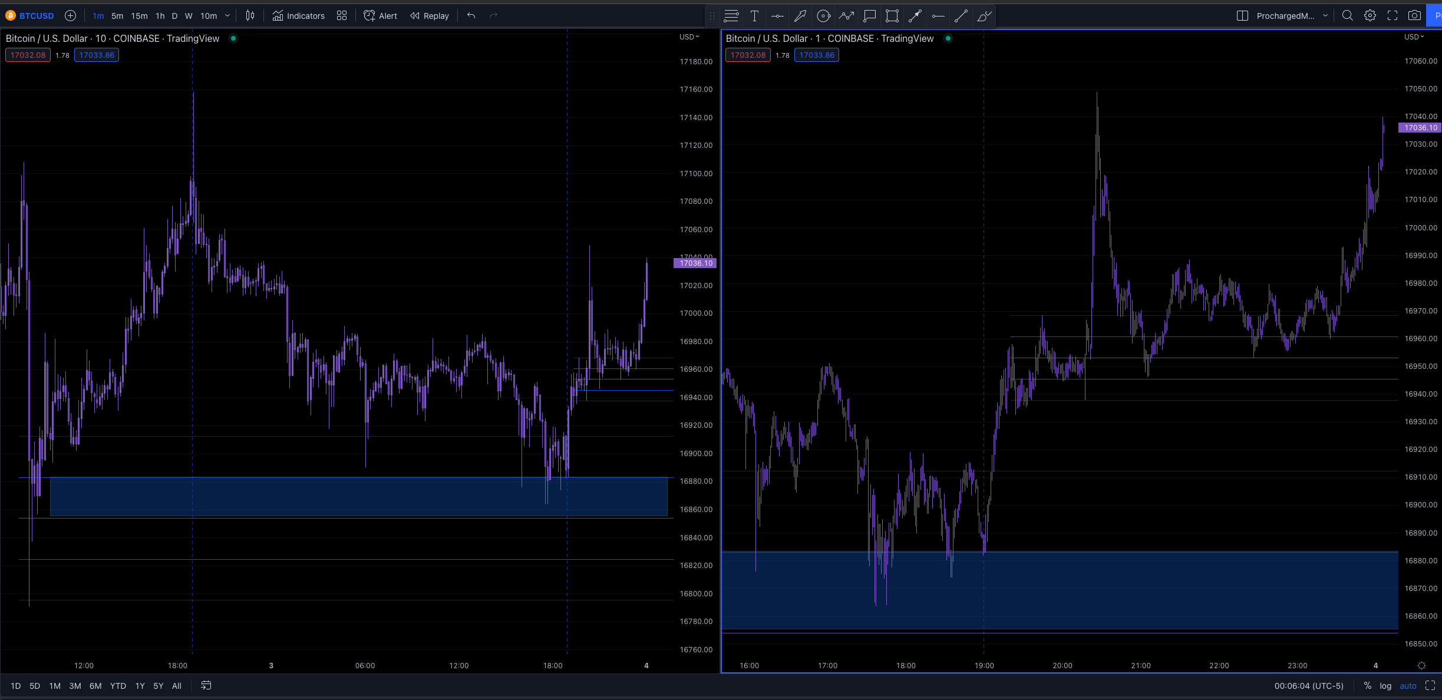Open the trend line tools group
Screen dimensions: 1442x700
(959, 16)
